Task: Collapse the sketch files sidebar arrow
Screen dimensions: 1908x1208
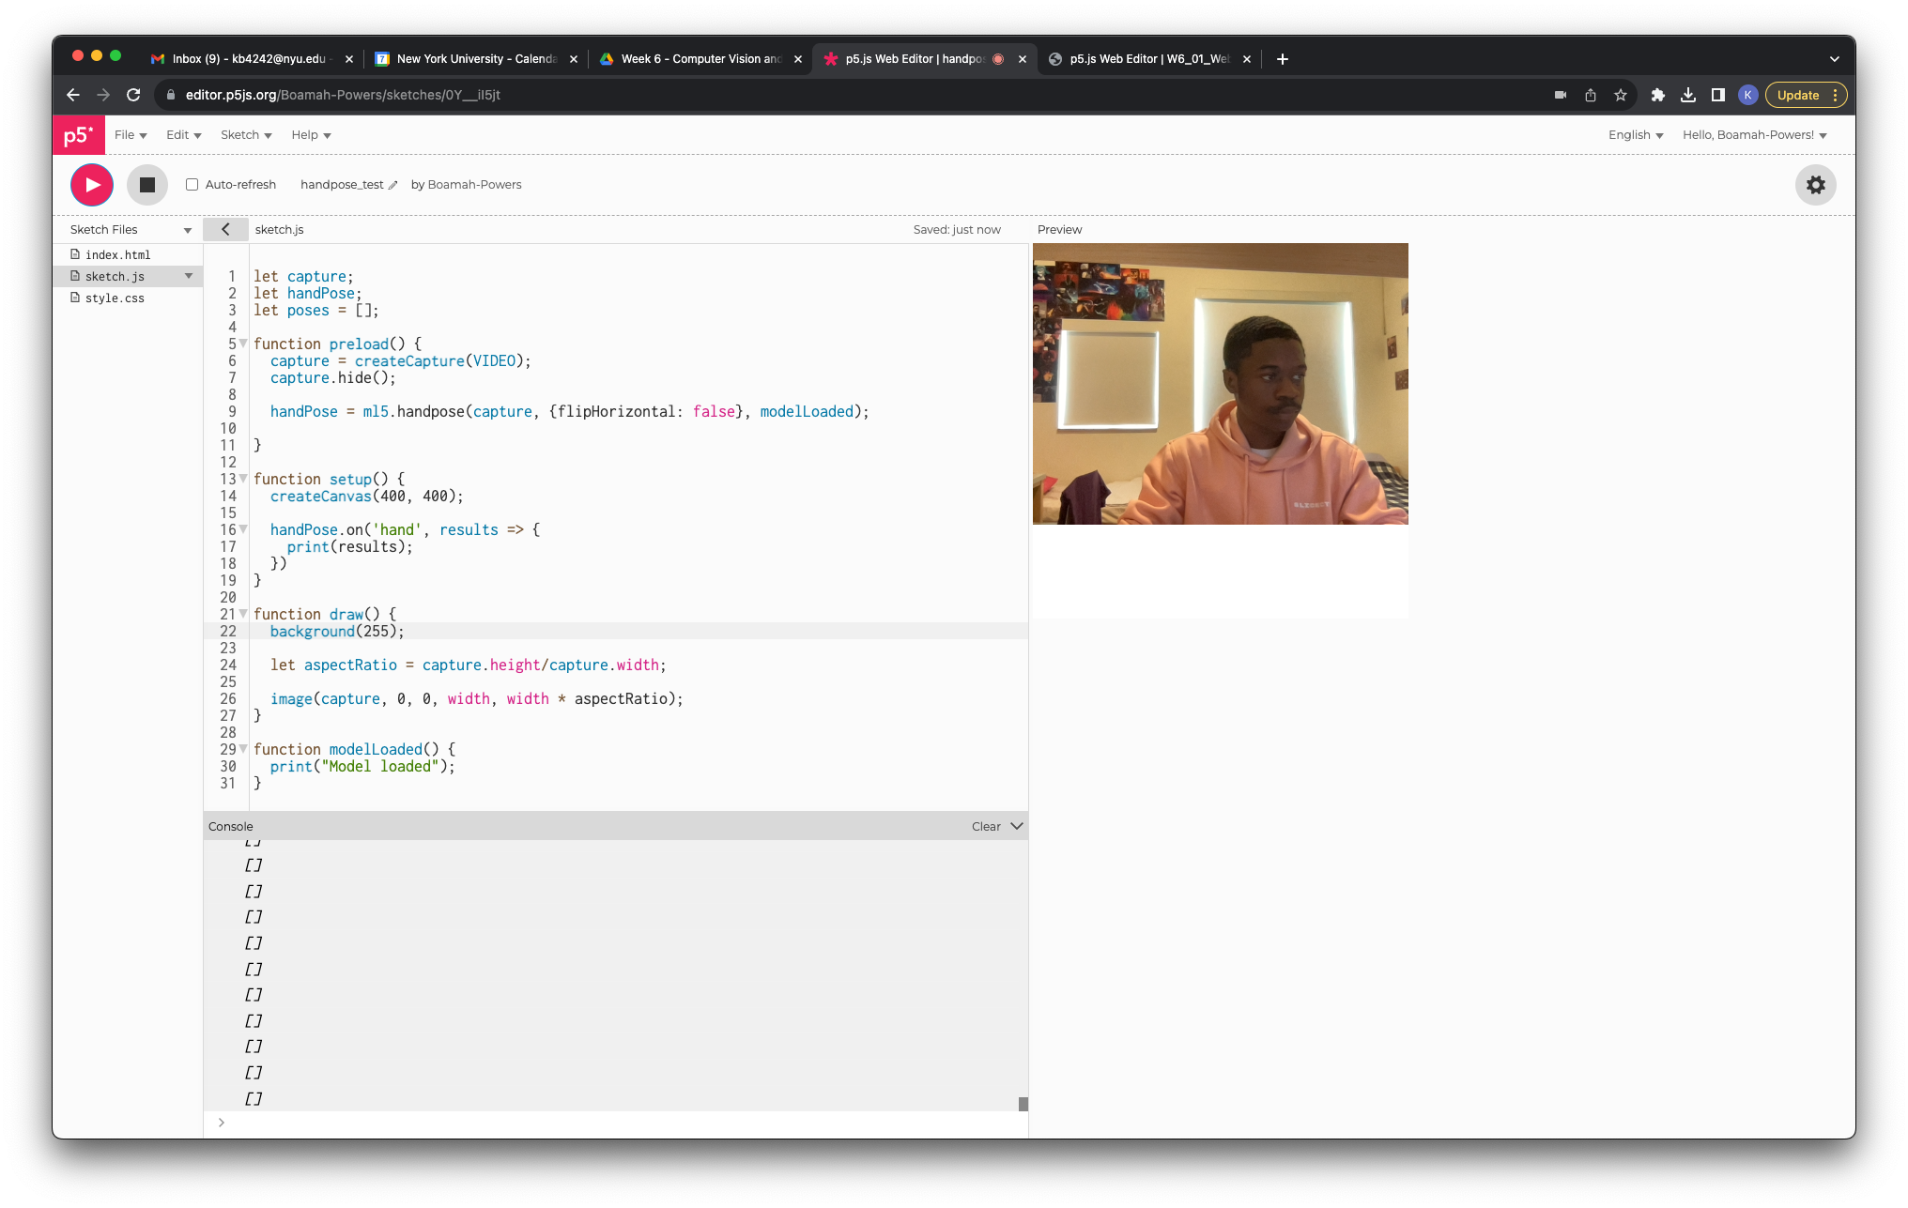Action: (225, 229)
